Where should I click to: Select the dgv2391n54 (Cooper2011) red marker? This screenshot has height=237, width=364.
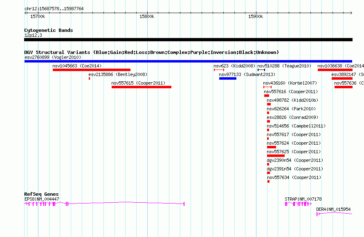(x=269, y=173)
